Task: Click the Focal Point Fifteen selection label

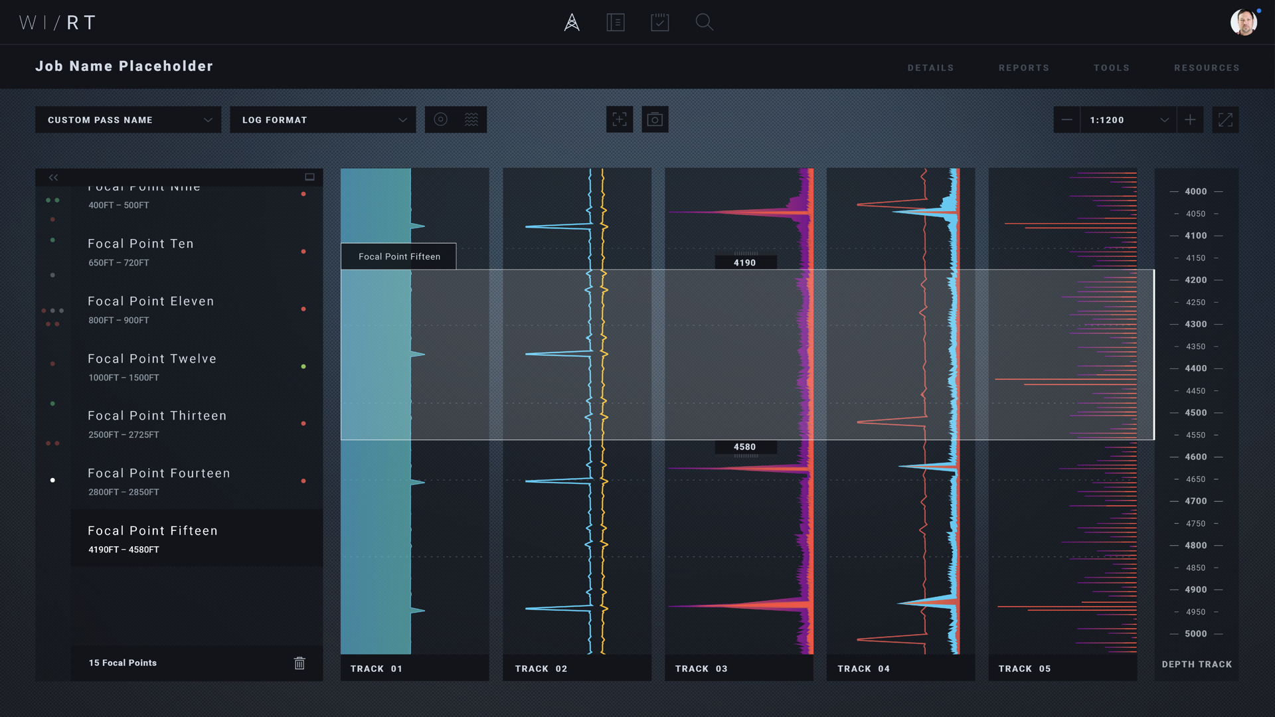Action: 398,256
